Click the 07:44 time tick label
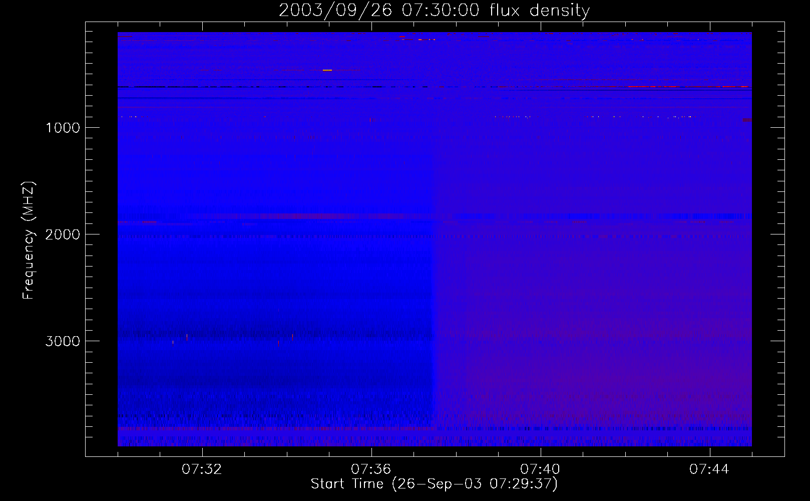The height and width of the screenshot is (501, 810). click(x=709, y=469)
